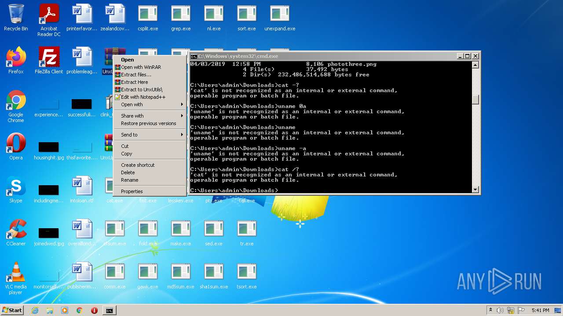Open the taskbar clock showing 5:41 PM
The image size is (563, 316).
coord(540,310)
